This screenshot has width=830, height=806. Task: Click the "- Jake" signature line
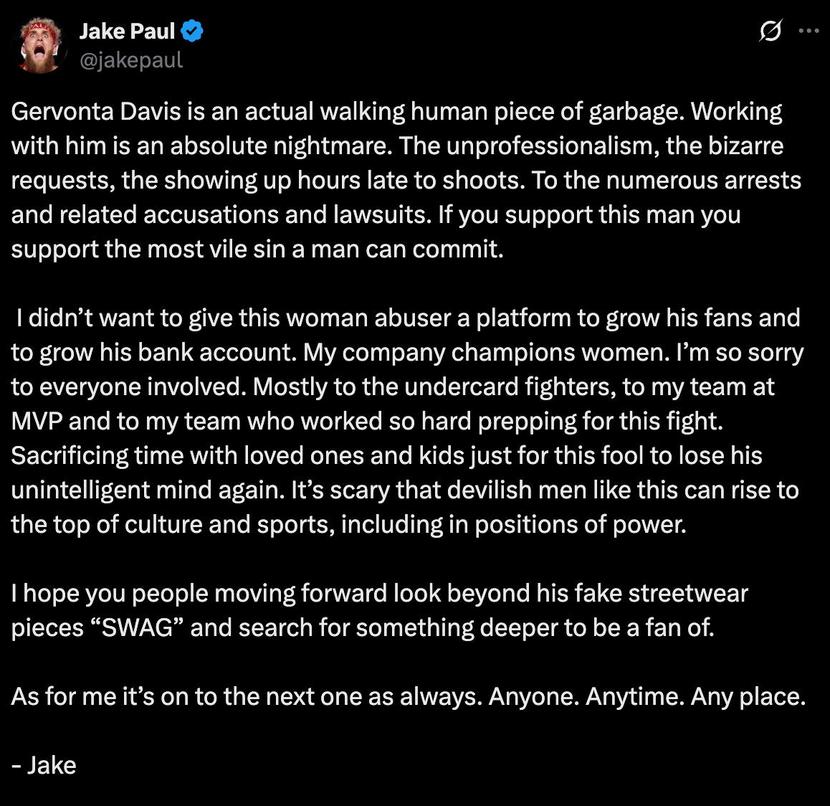[44, 766]
